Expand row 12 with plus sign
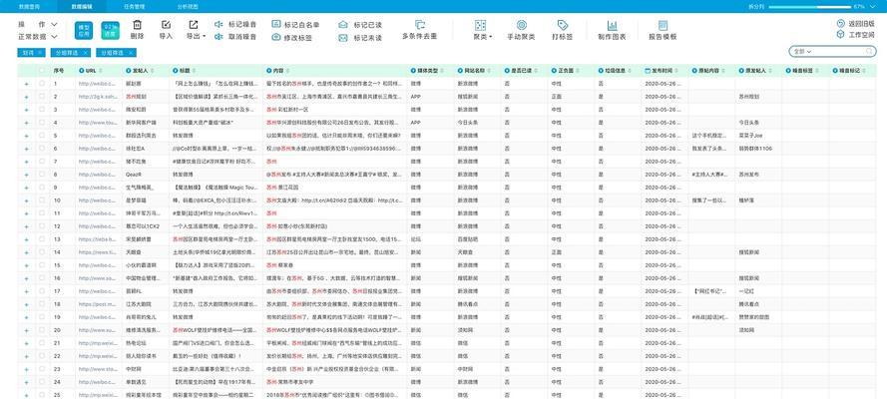 tap(27, 226)
